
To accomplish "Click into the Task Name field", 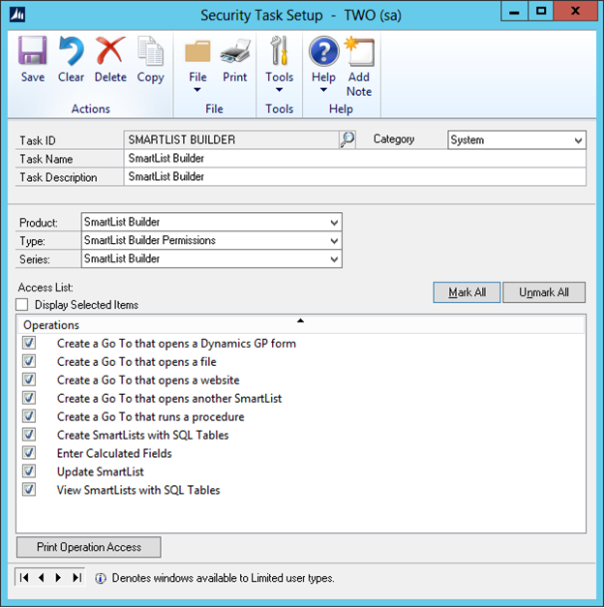I will tap(355, 158).
